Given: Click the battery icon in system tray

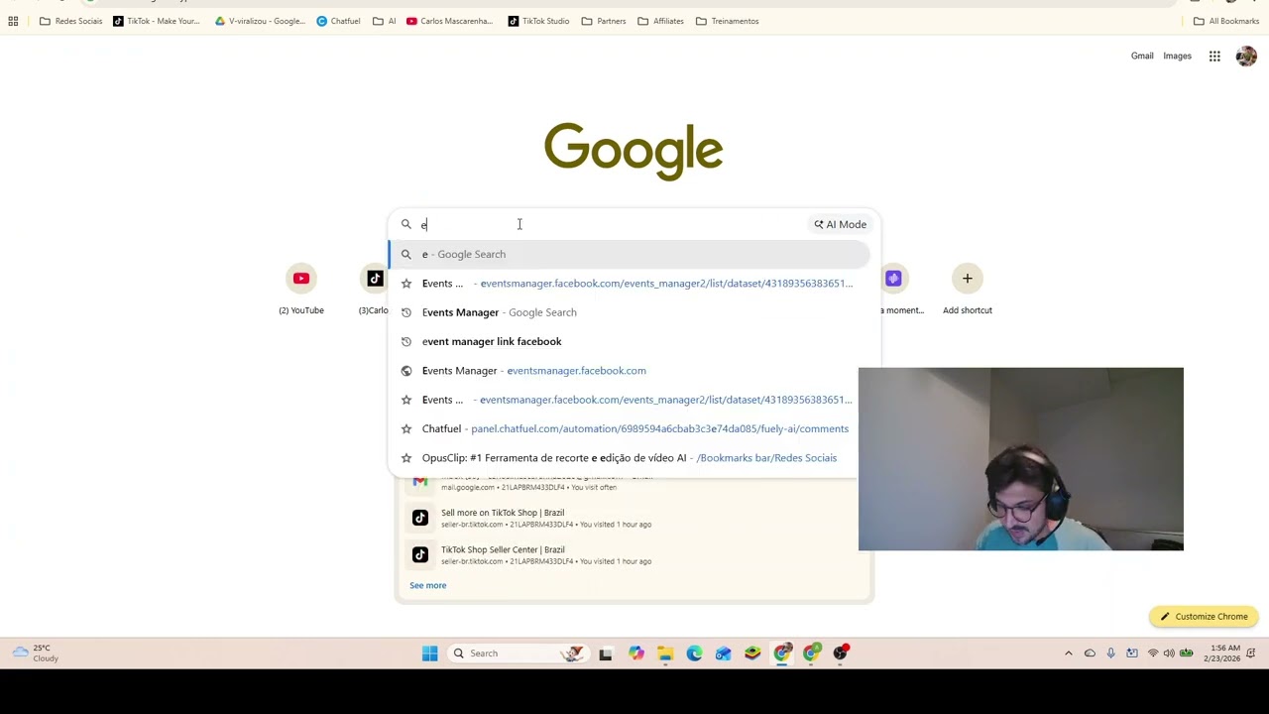Looking at the screenshot, I should click(x=1186, y=654).
